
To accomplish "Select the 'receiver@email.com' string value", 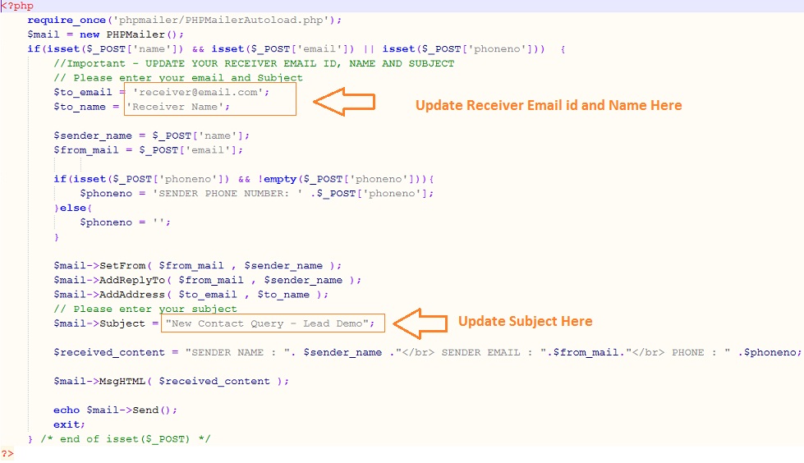I will click(200, 92).
